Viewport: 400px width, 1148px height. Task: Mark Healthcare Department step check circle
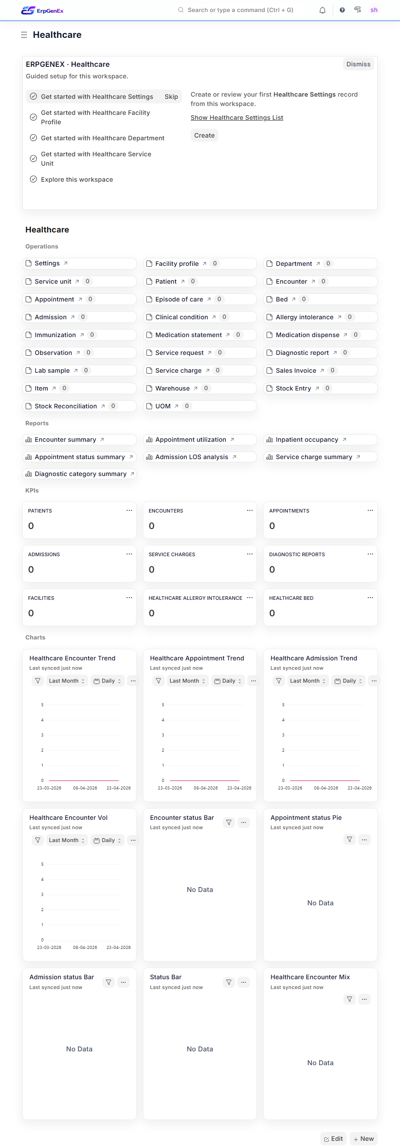[33, 138]
